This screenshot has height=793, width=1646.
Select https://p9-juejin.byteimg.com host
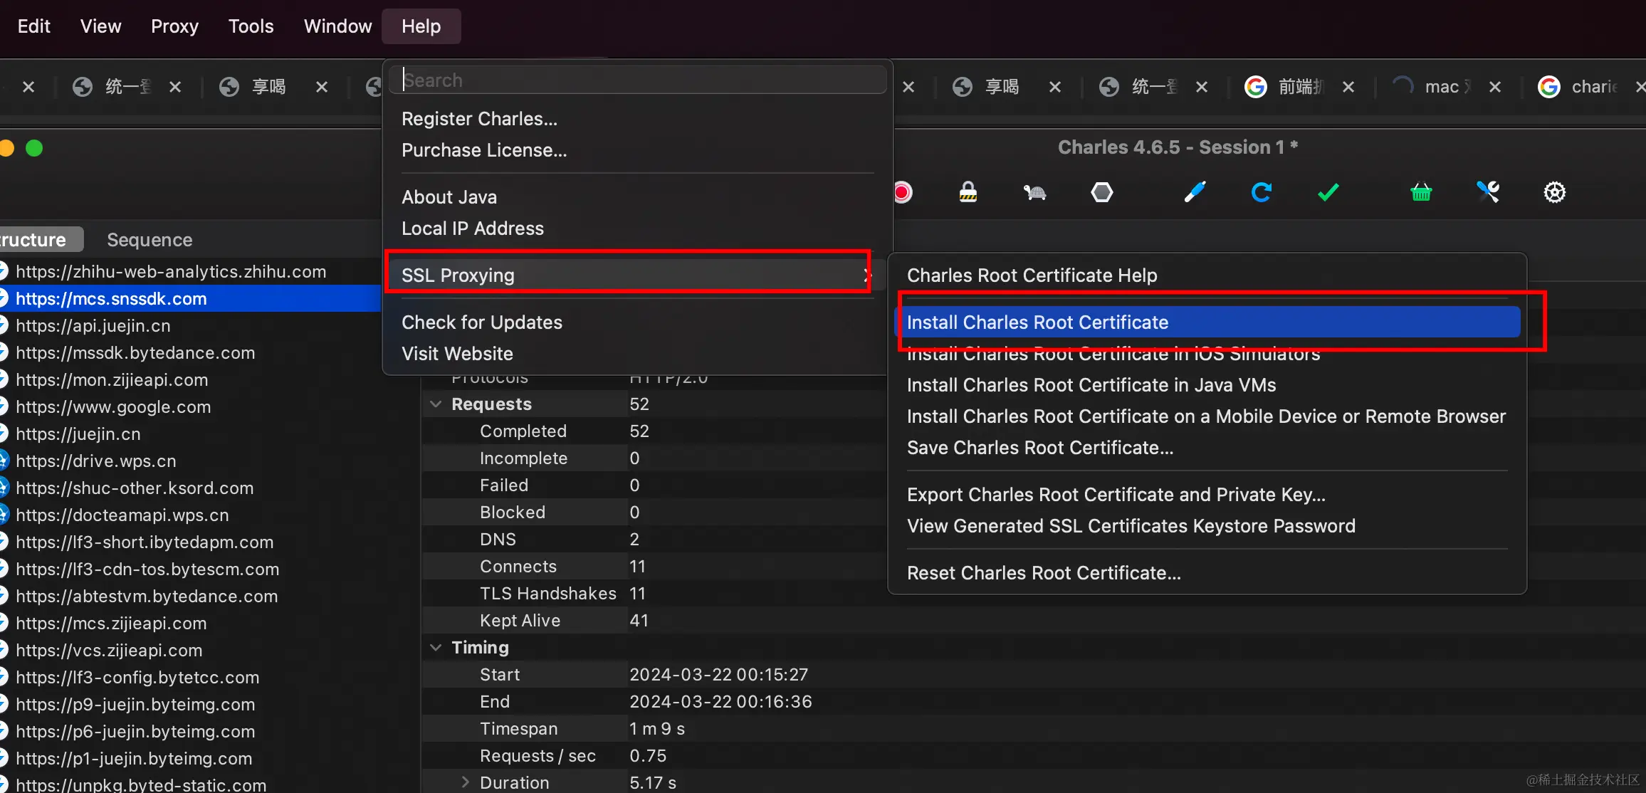135,705
